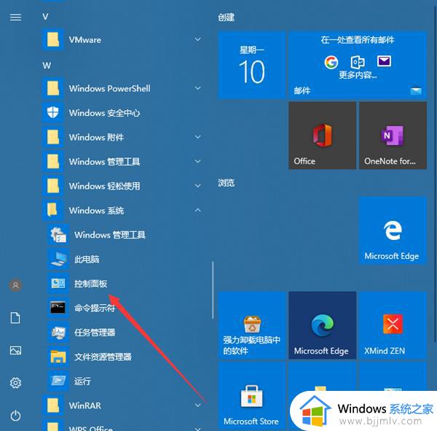Image resolution: width=437 pixels, height=431 pixels.
Task: Click the Windows PowerShell label
Action: pos(109,88)
